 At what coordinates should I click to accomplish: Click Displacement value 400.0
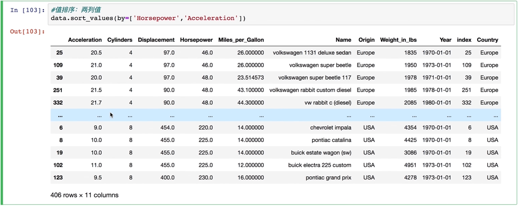coord(167,178)
